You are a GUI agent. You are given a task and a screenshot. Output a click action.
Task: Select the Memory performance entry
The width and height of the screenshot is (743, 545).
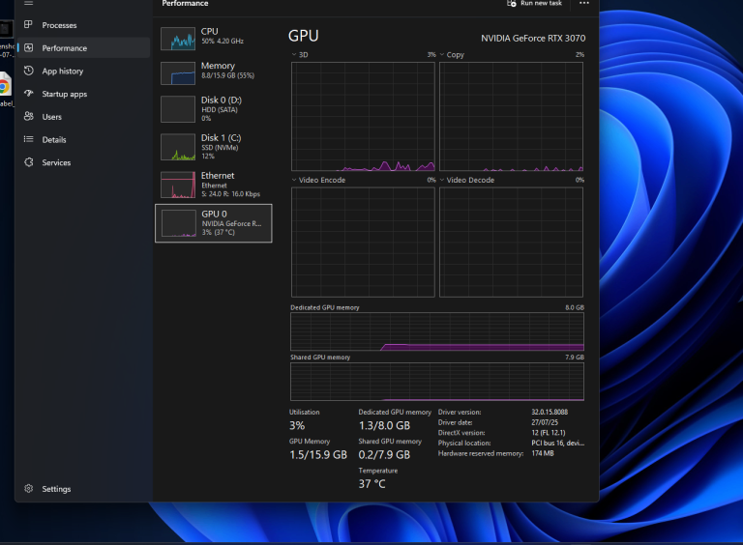215,71
